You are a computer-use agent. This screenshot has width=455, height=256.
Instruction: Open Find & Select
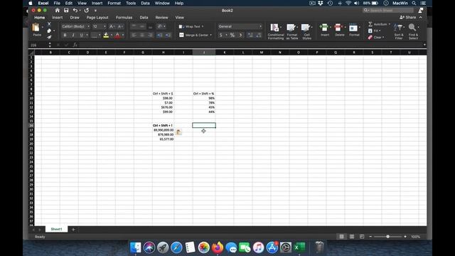413,31
